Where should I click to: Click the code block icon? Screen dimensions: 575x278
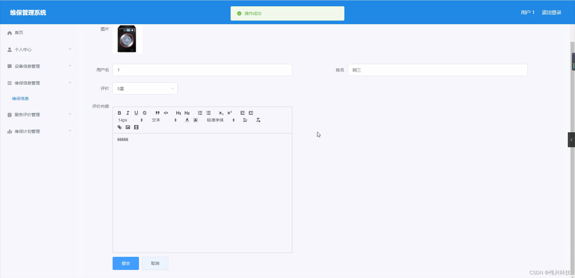click(166, 113)
